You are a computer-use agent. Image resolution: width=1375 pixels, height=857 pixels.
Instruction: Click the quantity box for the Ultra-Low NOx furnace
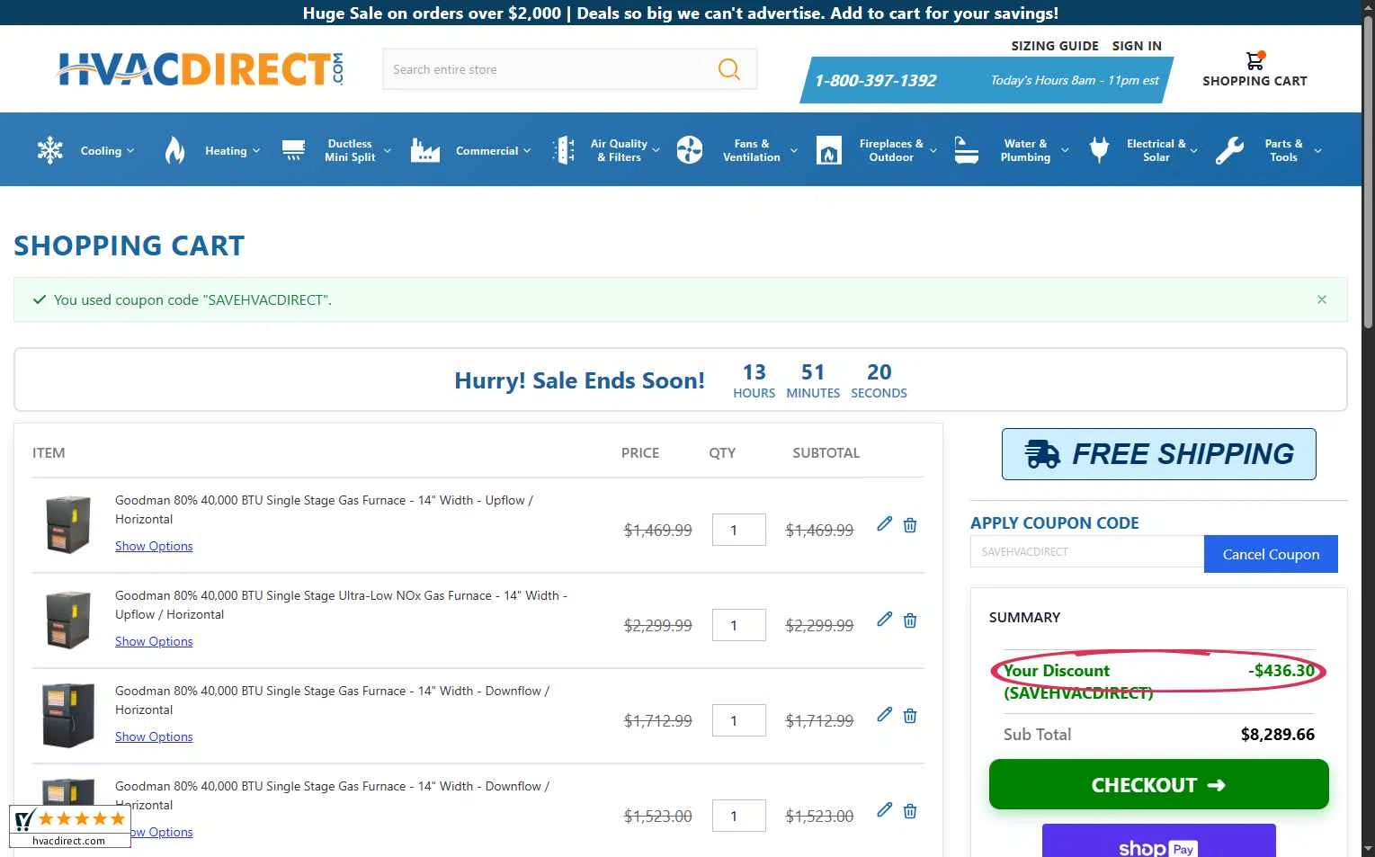(739, 625)
